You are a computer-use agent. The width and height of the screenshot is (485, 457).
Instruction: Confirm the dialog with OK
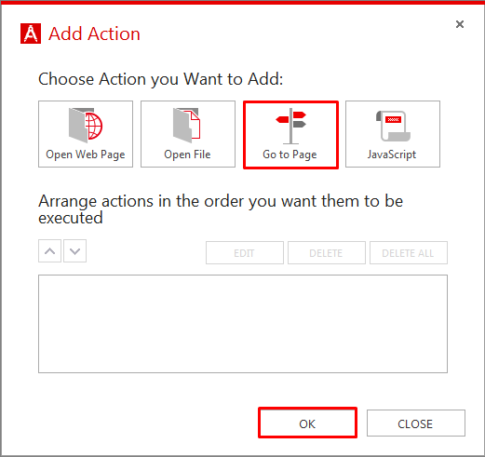307,423
